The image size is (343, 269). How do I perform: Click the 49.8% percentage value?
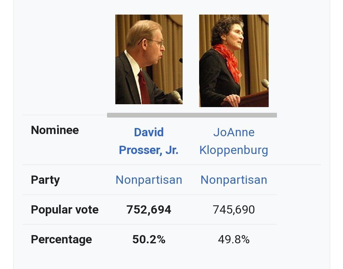coord(234,239)
